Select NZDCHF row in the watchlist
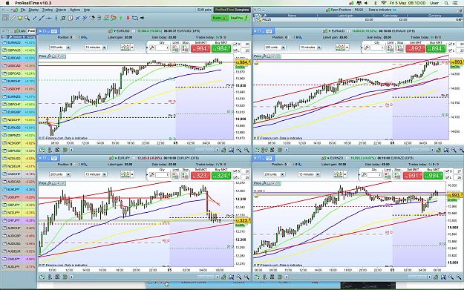Screen dimensions: 464x290 click(19, 119)
